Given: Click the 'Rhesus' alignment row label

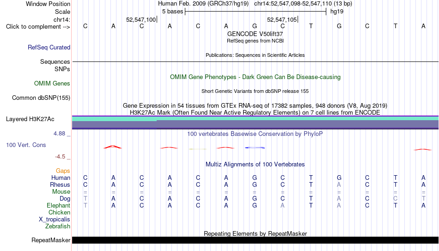Looking at the screenshot, I should click(60, 185).
